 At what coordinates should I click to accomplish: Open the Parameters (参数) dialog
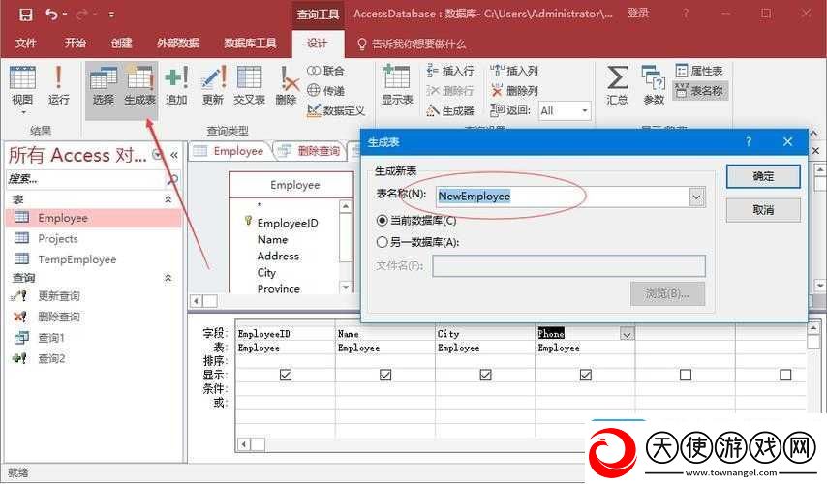pos(654,85)
